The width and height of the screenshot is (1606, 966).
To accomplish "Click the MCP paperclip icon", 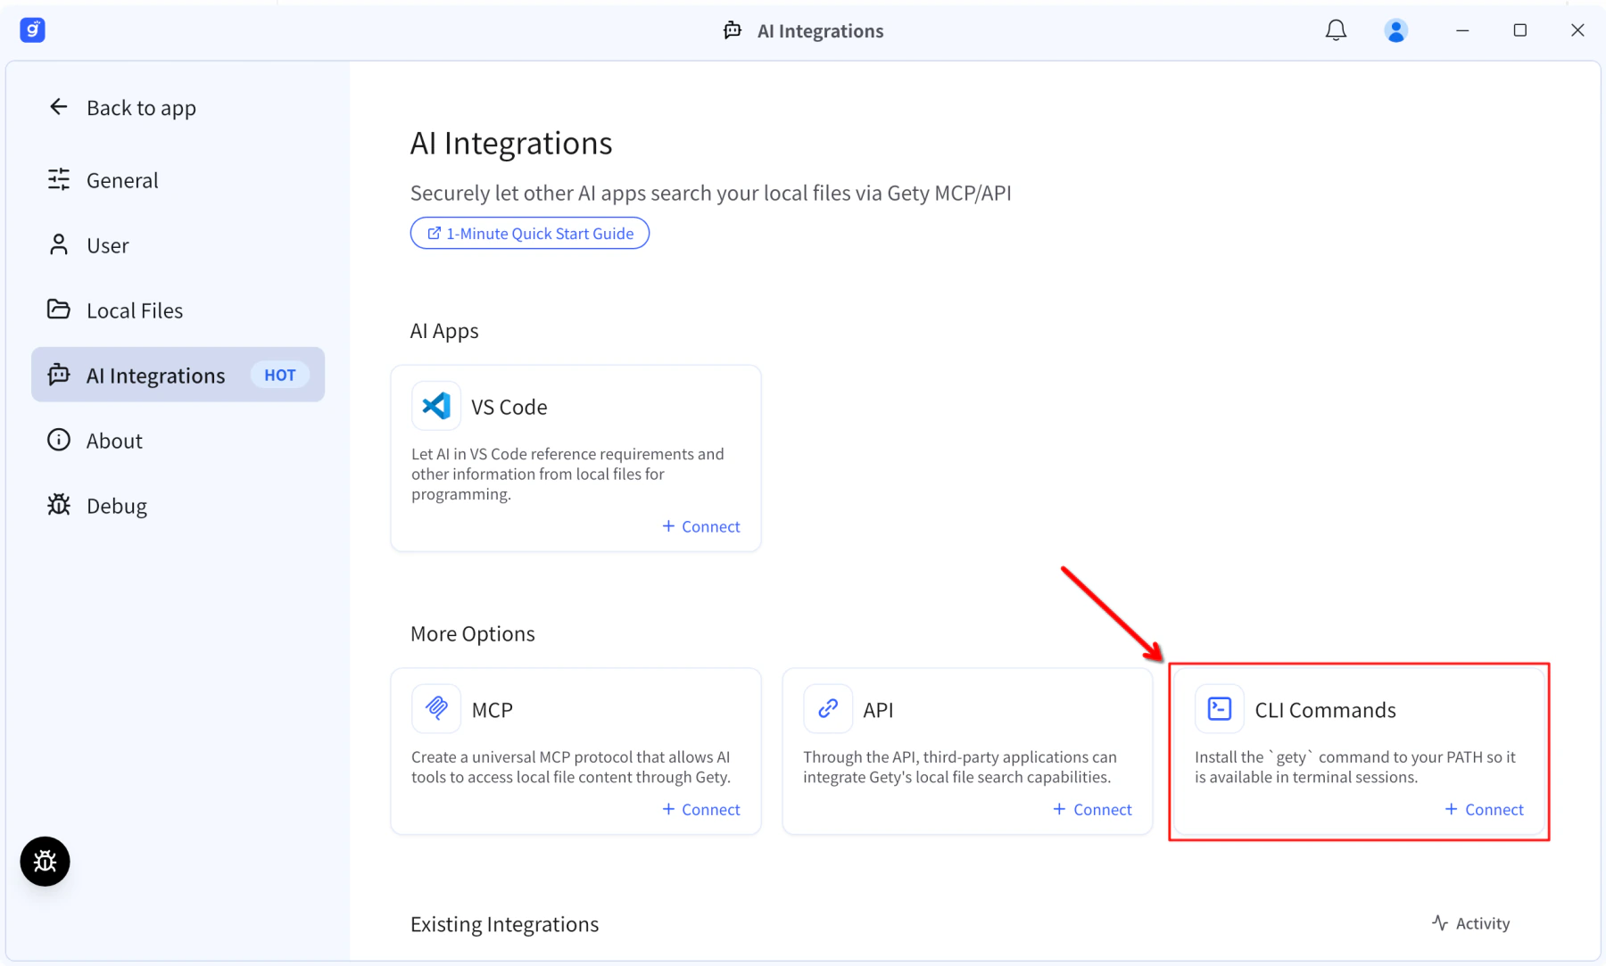I will [x=436, y=708].
